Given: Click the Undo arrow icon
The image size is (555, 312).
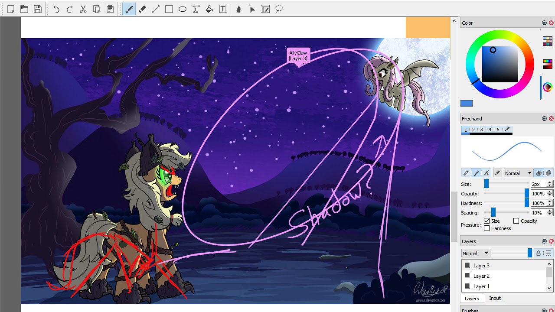Looking at the screenshot, I should (56, 9).
